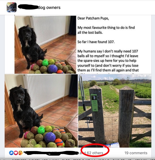Open the group's dog profile picture
The width and height of the screenshot is (155, 160).
pyautogui.click(x=12, y=7)
